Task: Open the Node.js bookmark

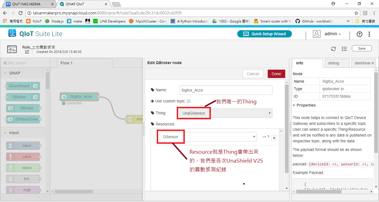Action: [54, 21]
